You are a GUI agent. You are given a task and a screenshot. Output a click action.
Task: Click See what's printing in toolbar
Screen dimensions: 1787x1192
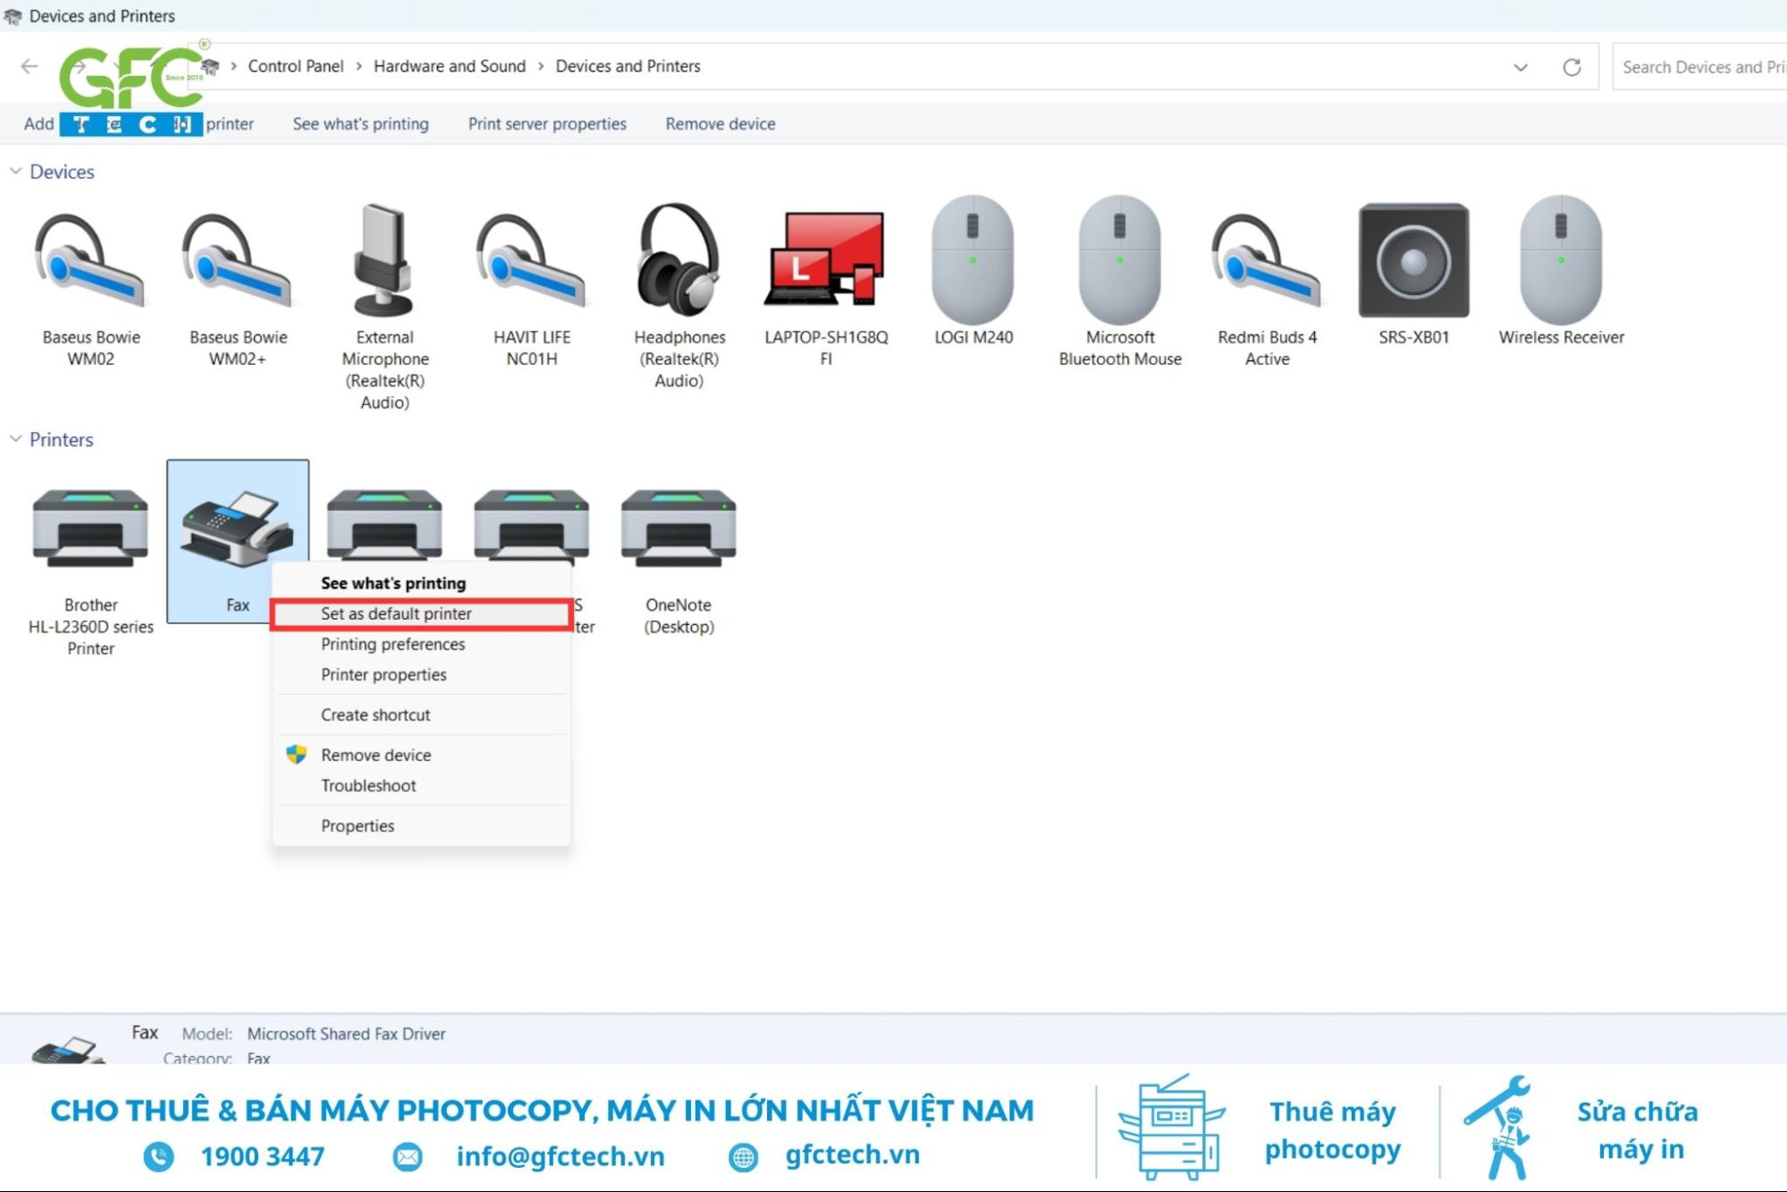[x=360, y=123]
